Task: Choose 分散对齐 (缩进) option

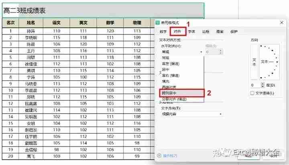Action: [x=174, y=99]
